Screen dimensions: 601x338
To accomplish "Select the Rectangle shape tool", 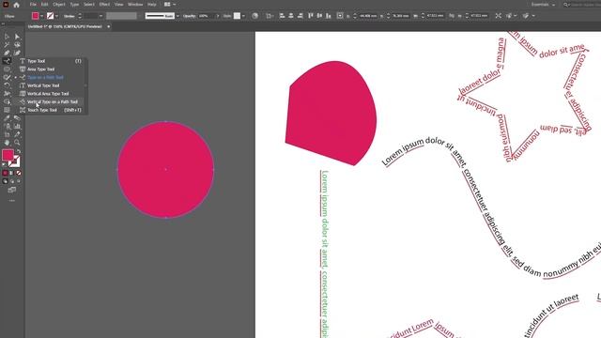I will (7, 69).
